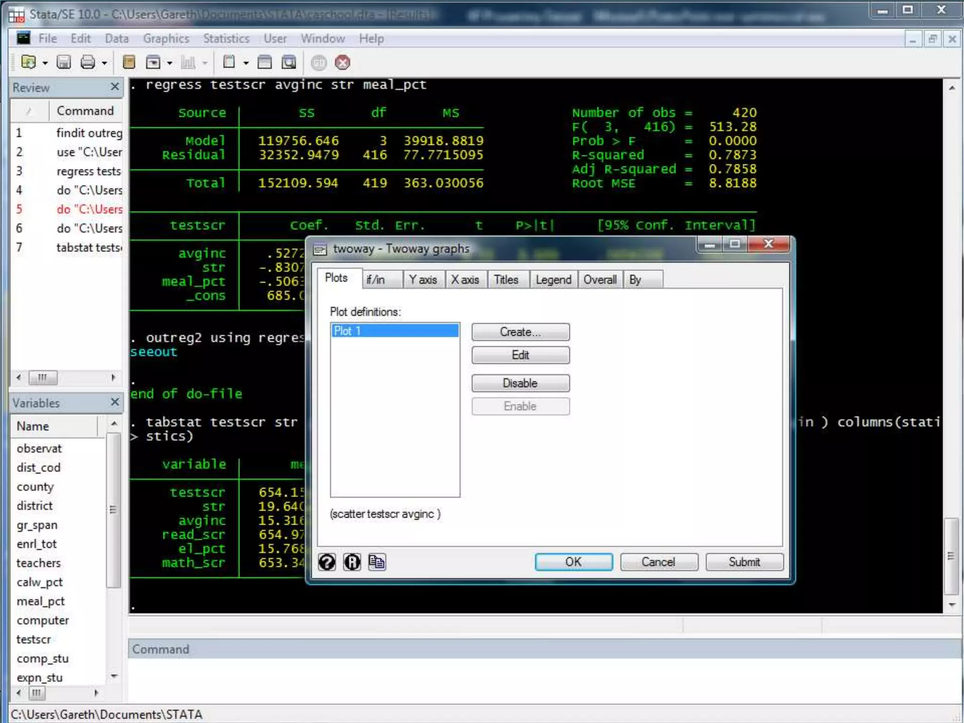Click the red Break stop icon
Viewport: 964px width, 723px height.
click(343, 62)
